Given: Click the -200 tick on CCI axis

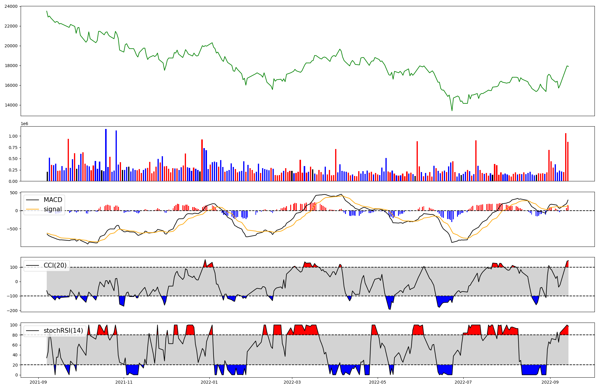Looking at the screenshot, I should (x=12, y=311).
